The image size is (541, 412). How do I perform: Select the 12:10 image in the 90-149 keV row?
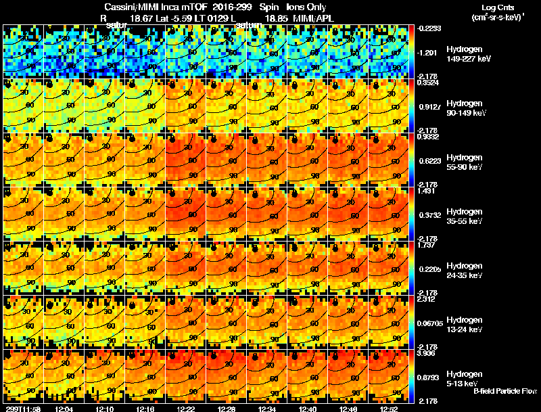click(x=105, y=106)
